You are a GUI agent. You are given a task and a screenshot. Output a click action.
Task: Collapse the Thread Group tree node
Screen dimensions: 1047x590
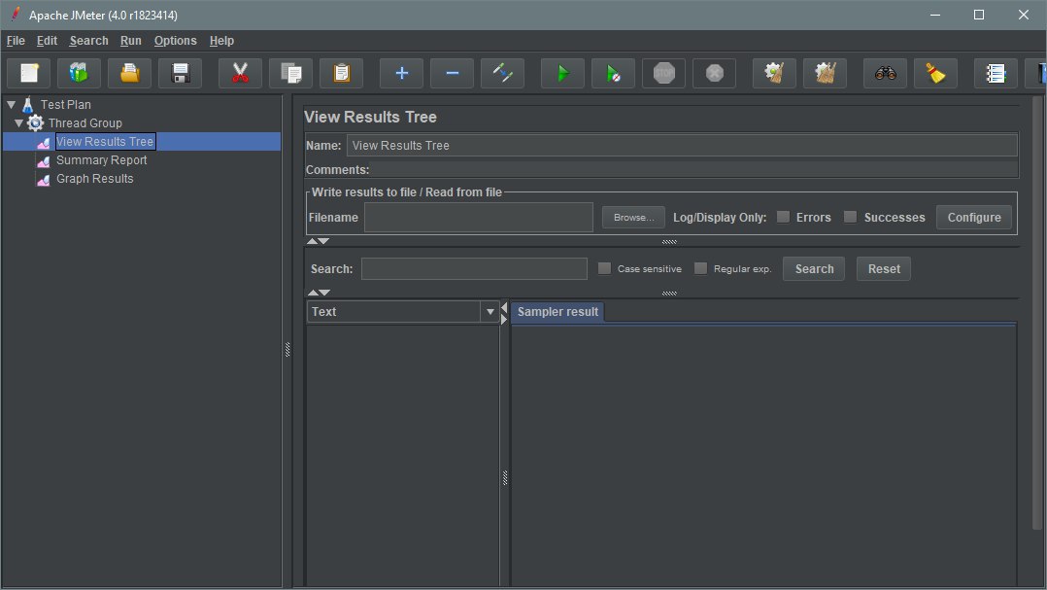18,122
